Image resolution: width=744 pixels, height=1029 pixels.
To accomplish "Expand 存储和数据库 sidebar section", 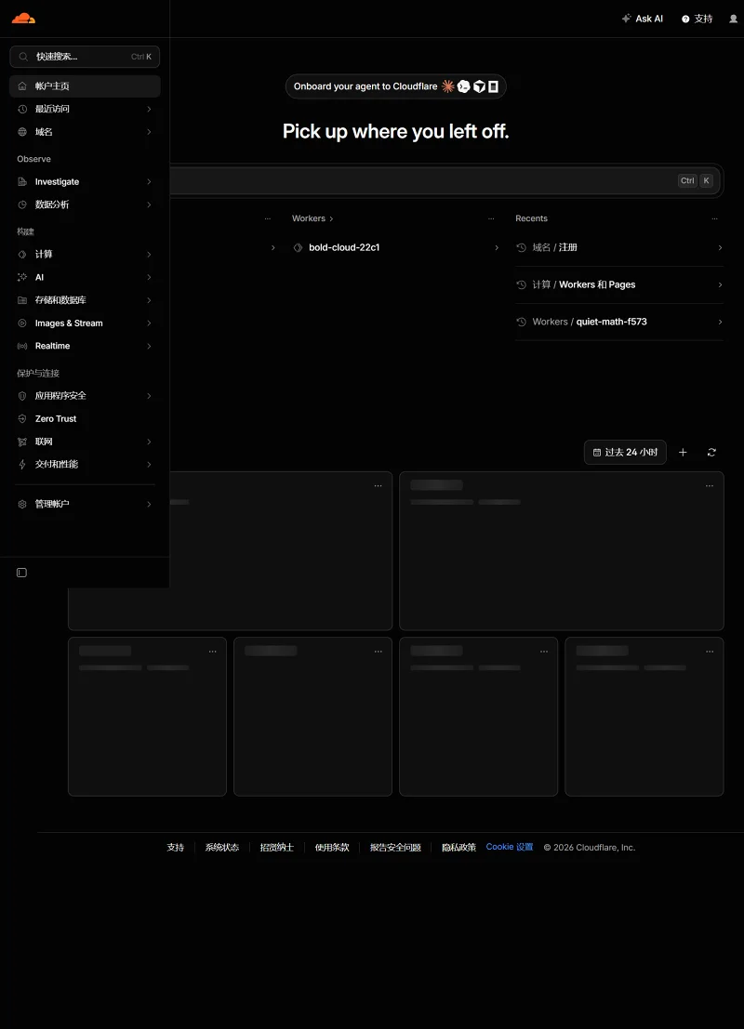I will pyautogui.click(x=85, y=300).
